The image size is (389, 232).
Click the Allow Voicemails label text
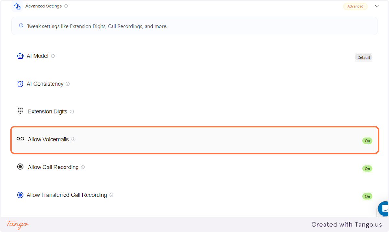coord(48,140)
